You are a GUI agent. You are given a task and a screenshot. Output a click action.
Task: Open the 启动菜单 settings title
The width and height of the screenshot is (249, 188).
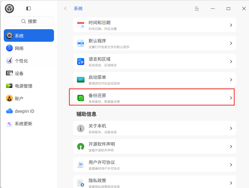(97, 77)
